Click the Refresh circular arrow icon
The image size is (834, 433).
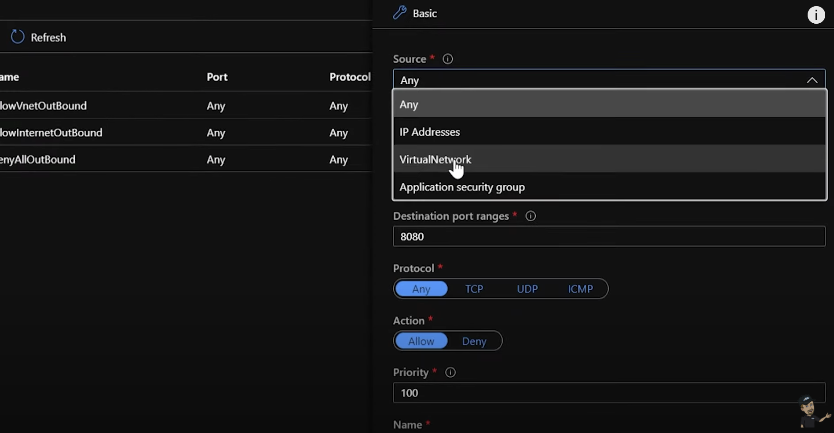pyautogui.click(x=18, y=37)
